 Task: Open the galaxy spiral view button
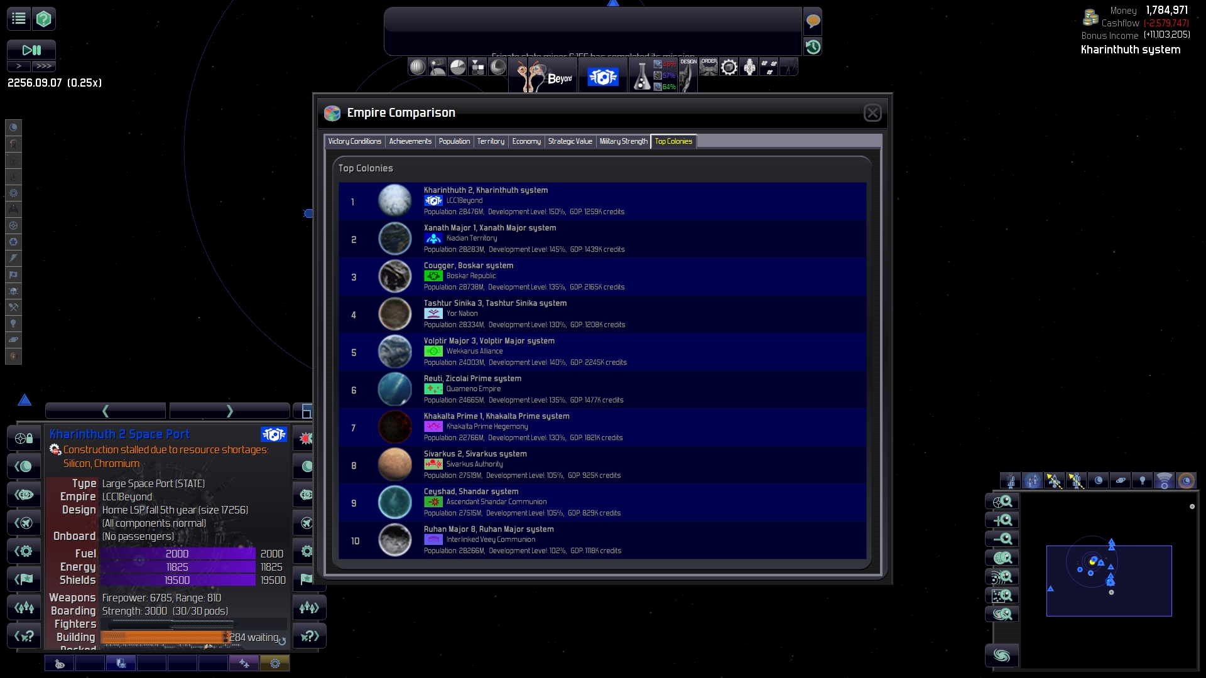tap(1002, 655)
